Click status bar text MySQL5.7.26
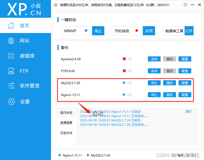204x160 pixels. point(100,155)
